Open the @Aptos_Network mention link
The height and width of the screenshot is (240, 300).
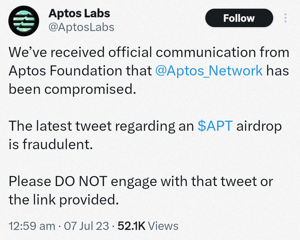click(209, 71)
